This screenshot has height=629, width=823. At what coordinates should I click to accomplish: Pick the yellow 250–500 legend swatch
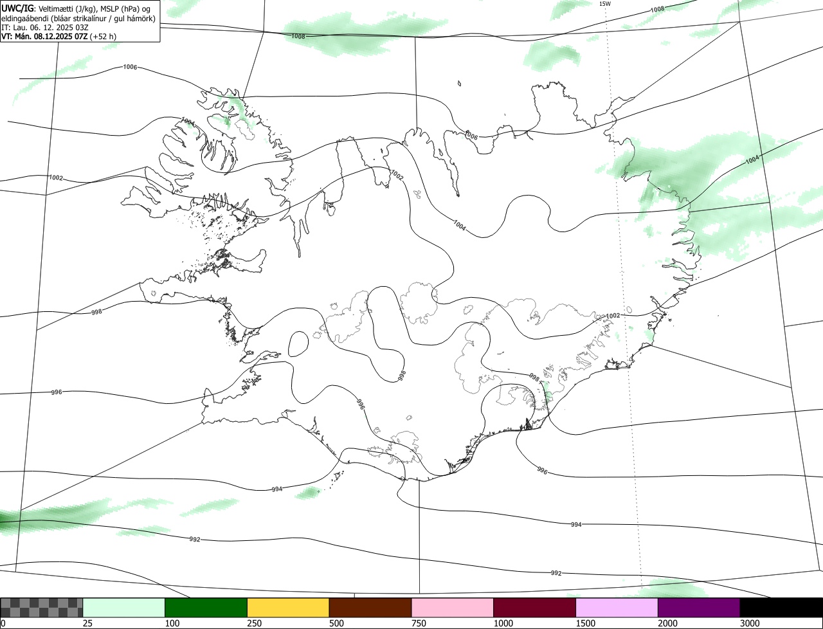pyautogui.click(x=288, y=608)
